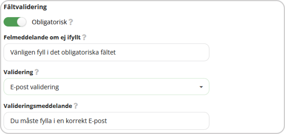Click the question mark next to Validering

37,72
